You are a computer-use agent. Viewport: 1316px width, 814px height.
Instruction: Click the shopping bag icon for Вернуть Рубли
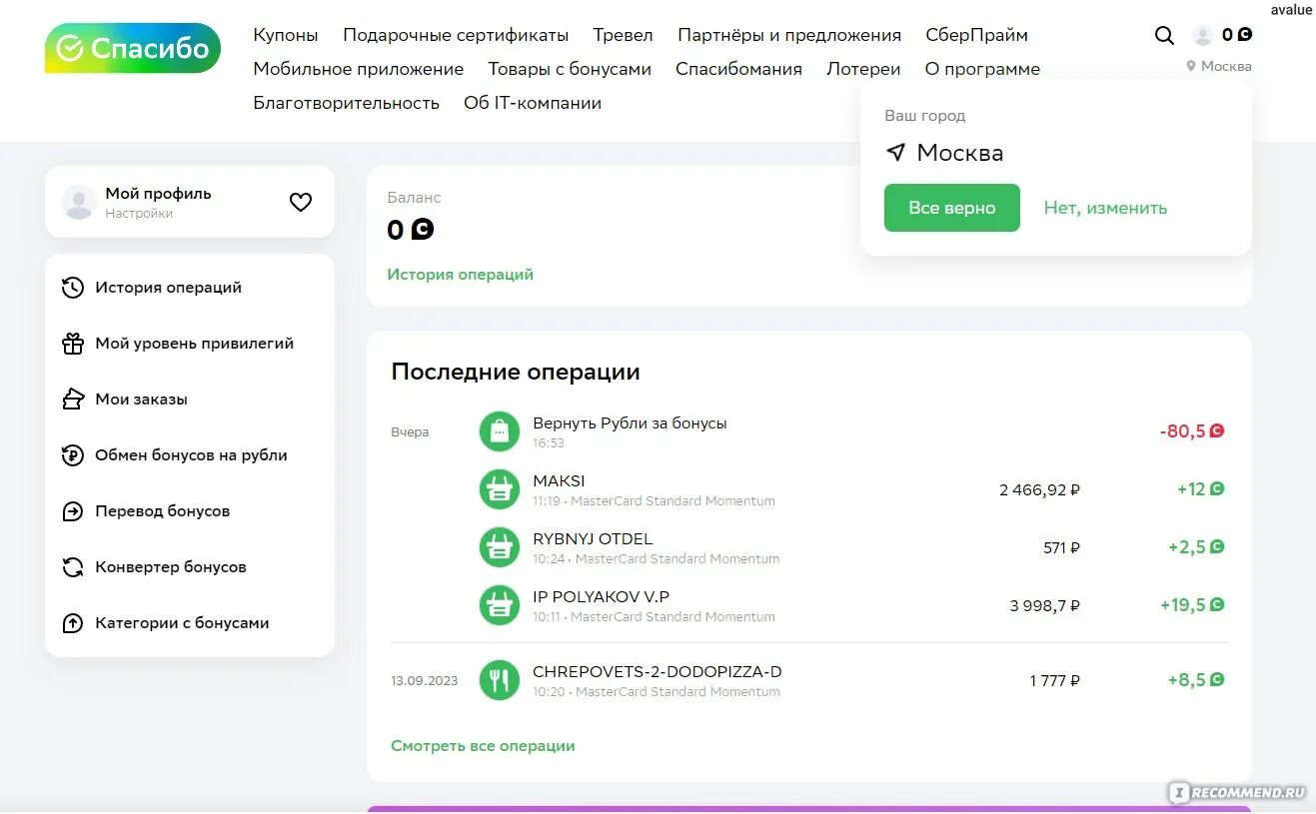(500, 431)
